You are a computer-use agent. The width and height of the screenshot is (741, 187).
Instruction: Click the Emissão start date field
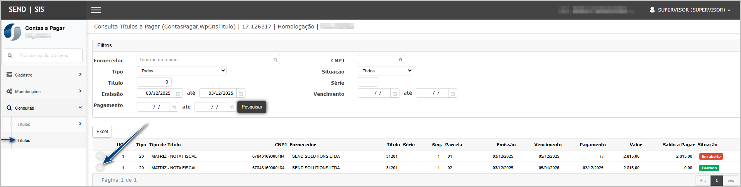[155, 93]
